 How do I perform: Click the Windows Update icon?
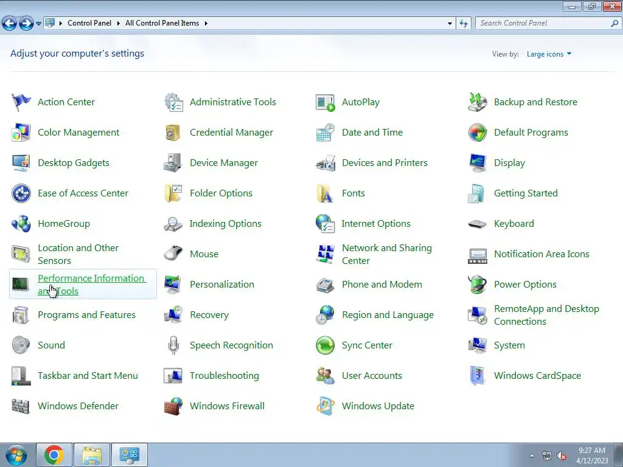tap(325, 406)
